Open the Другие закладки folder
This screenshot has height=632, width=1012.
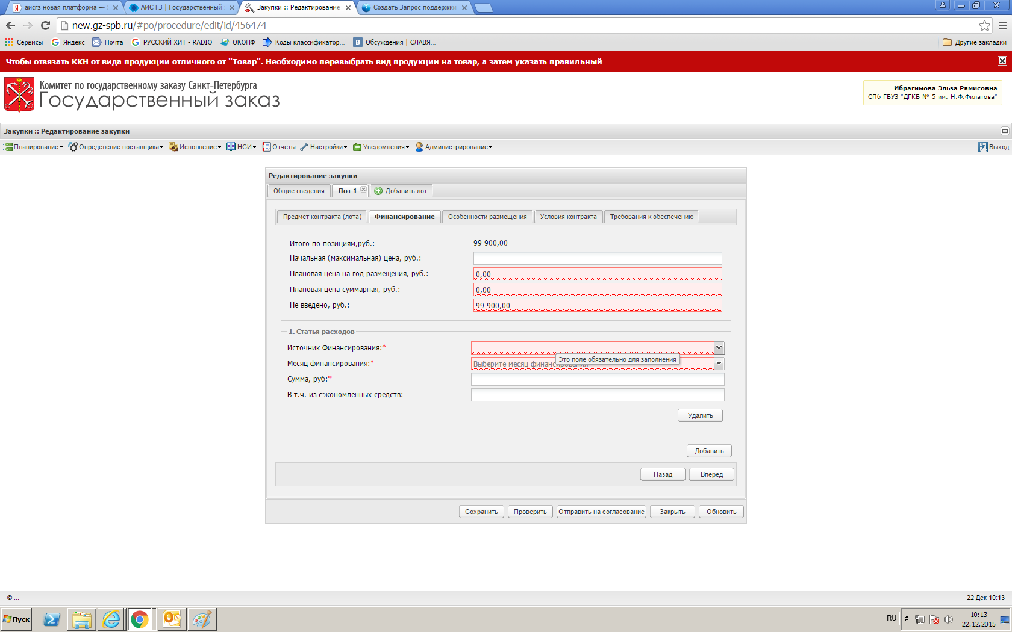coord(974,42)
